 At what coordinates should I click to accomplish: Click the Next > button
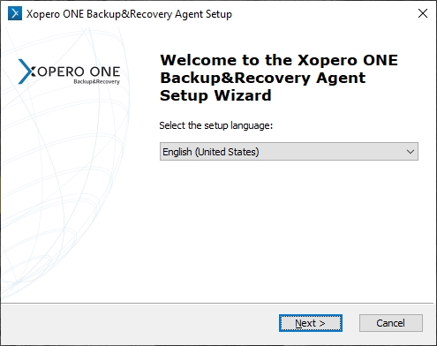[x=311, y=323]
